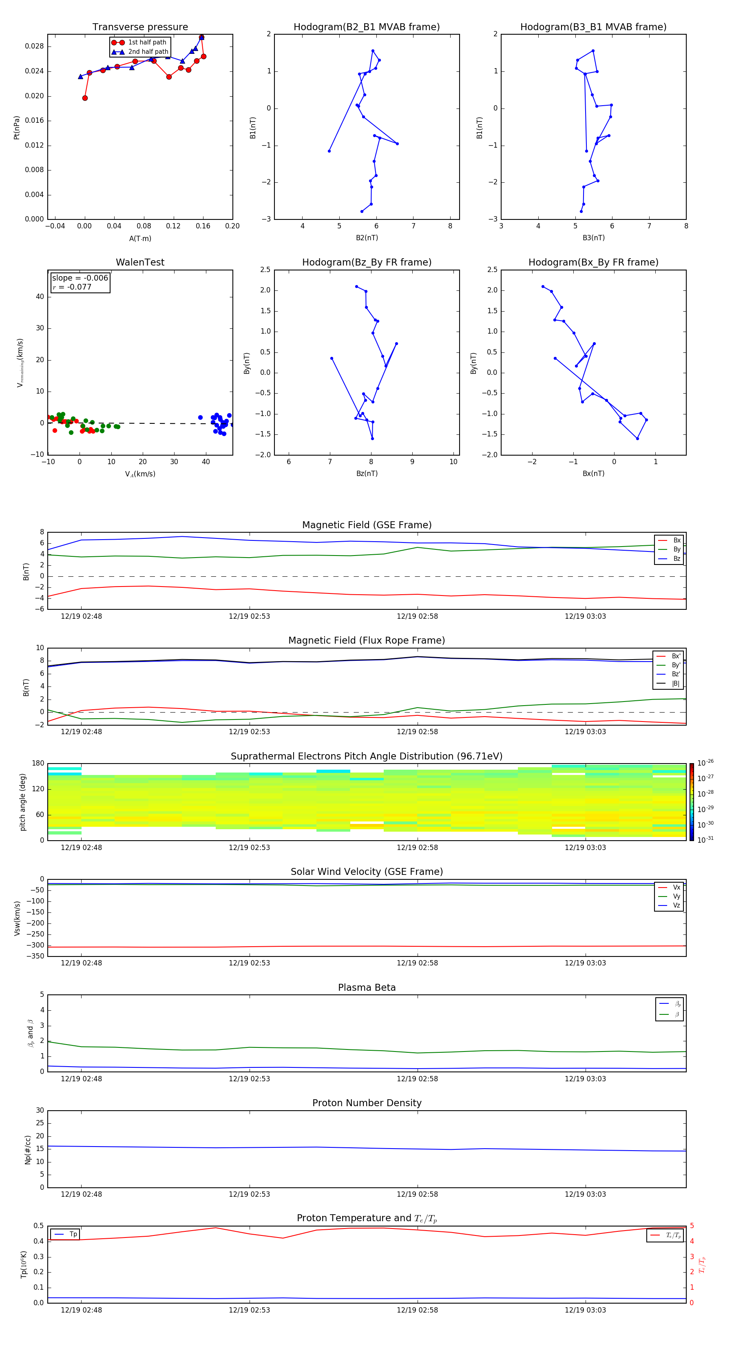Image resolution: width=734 pixels, height=1346 pixels.
Task: Click 'Magnetic Field (GSE Frame)' title
Action: [x=367, y=525]
